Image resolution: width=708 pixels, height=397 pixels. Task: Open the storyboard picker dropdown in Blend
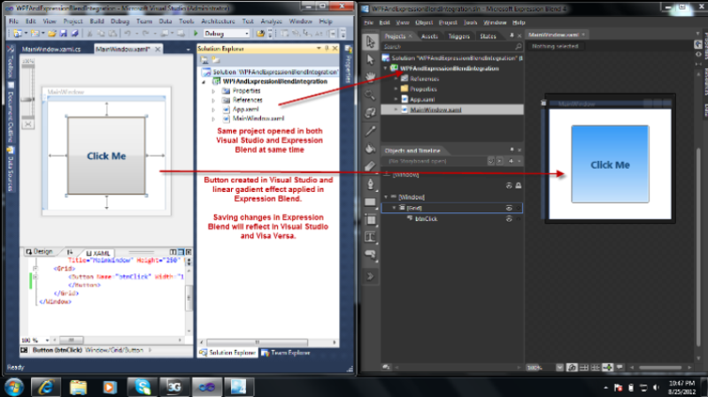click(x=491, y=161)
